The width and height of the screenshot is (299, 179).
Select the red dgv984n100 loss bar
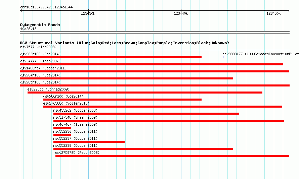(127, 78)
